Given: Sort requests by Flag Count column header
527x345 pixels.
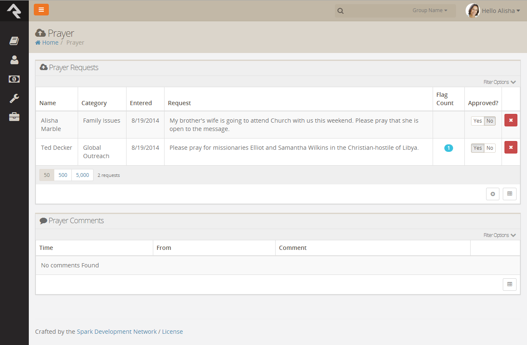Looking at the screenshot, I should point(445,99).
